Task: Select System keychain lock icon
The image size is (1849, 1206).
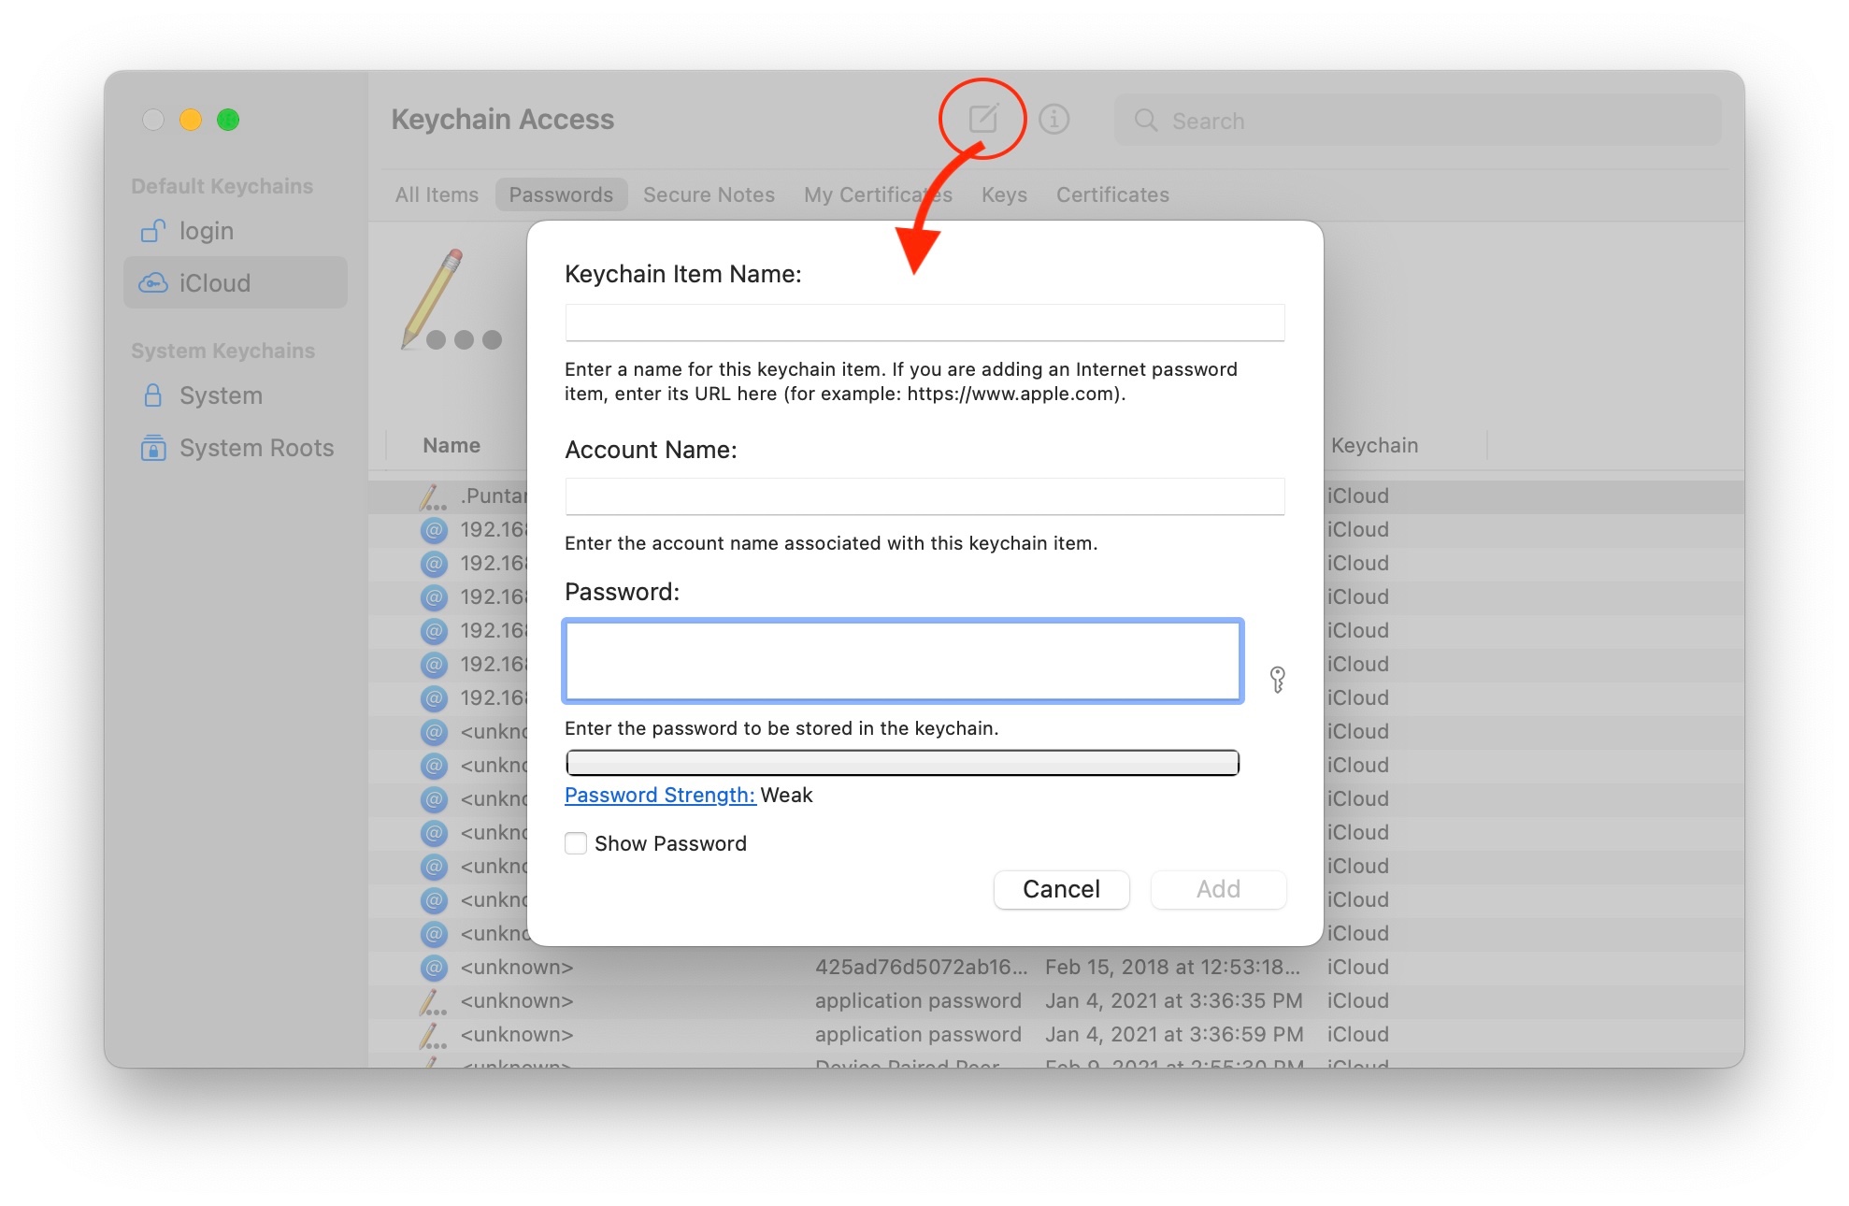Action: tap(152, 395)
